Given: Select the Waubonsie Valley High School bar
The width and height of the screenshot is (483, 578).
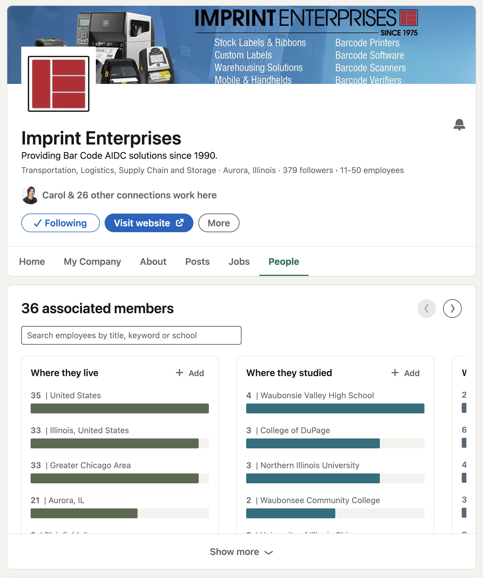Looking at the screenshot, I should pos(335,408).
